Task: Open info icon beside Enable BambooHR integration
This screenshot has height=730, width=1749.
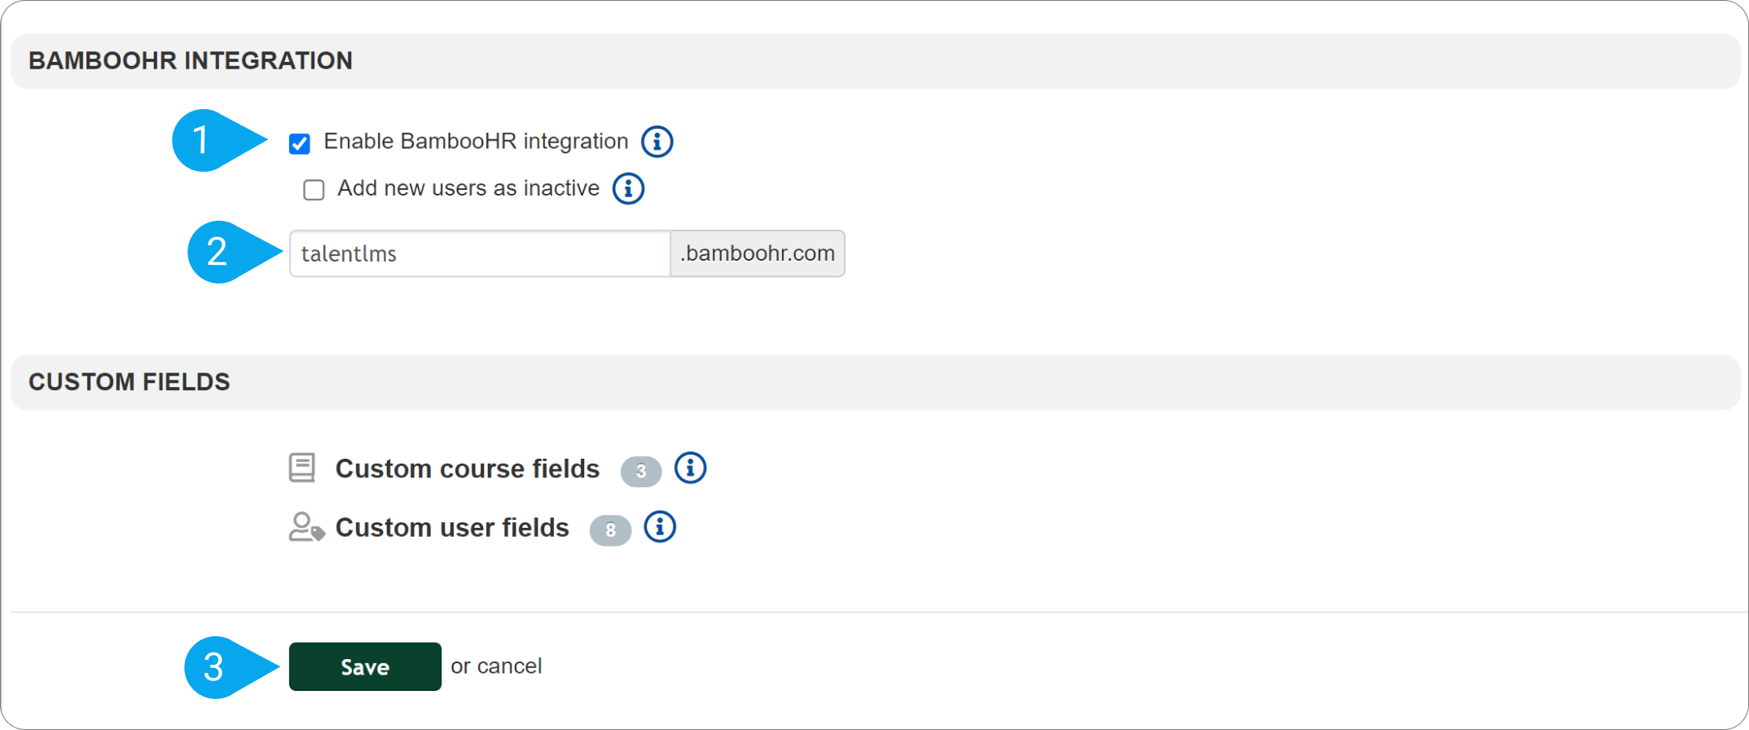Action: pos(657,142)
